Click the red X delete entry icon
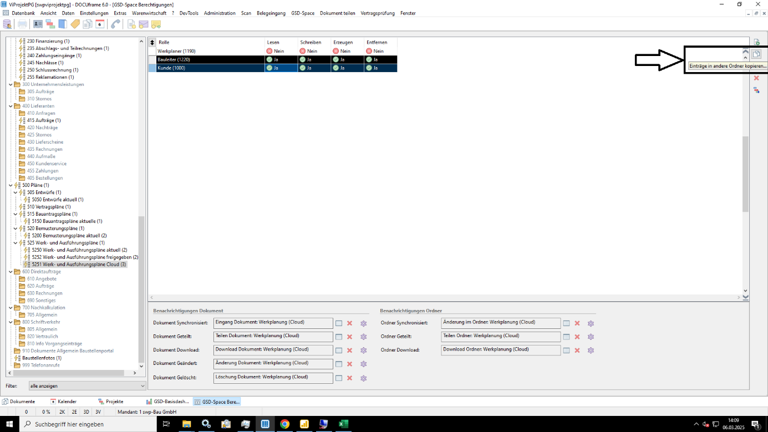 [756, 78]
